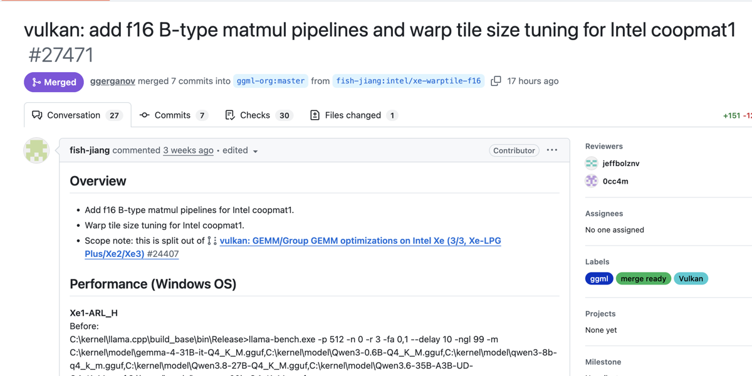Open 0cc4m reviewer profile
This screenshot has width=752, height=376.
point(615,181)
